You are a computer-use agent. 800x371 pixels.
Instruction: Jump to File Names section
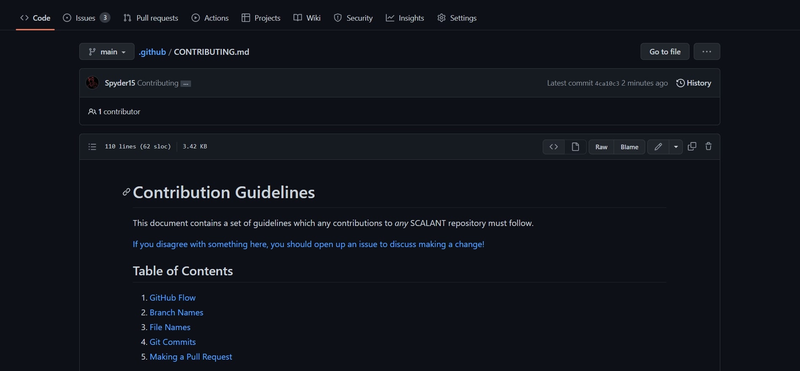pos(170,327)
